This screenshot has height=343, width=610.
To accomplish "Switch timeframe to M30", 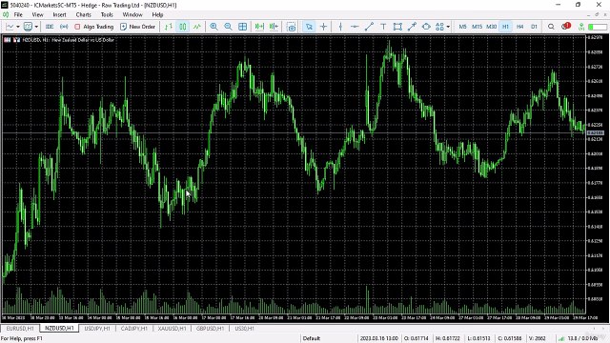I will point(492,27).
